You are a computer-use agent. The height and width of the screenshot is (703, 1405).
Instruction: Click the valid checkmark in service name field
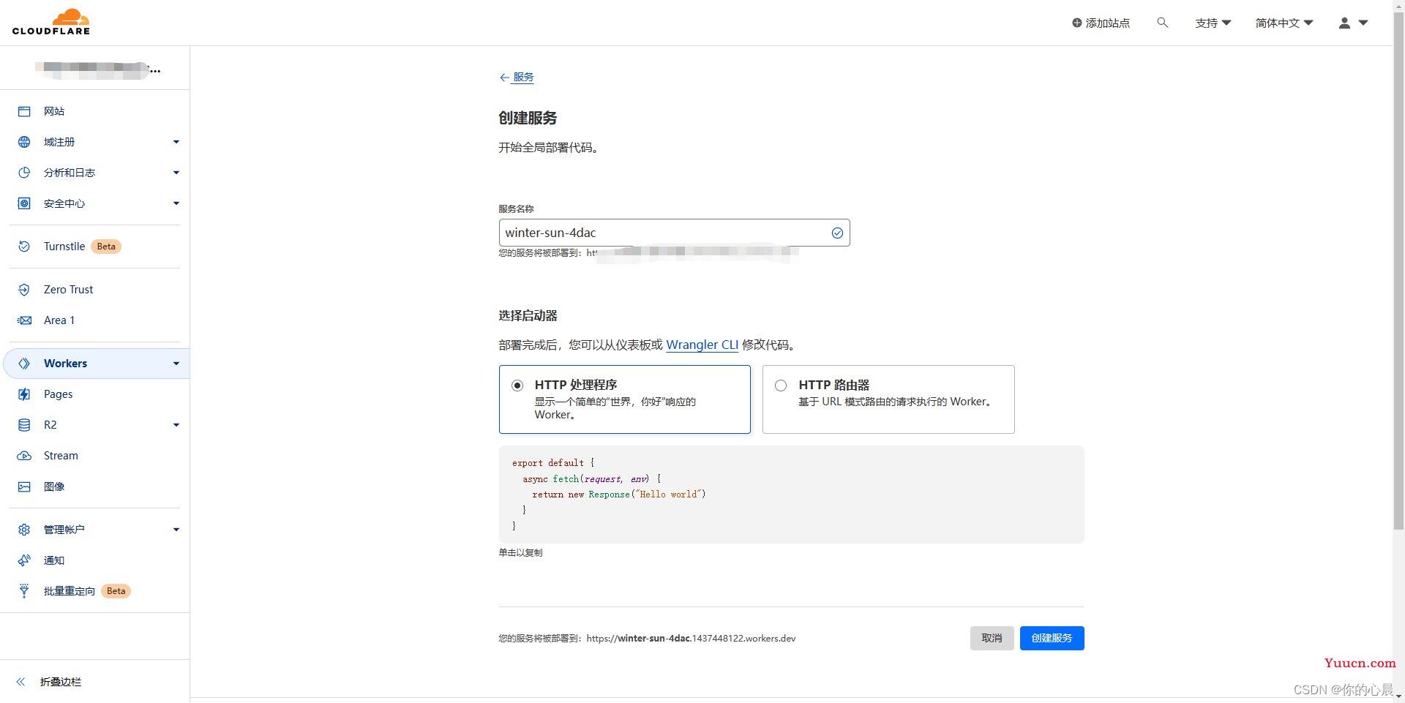[x=837, y=233]
